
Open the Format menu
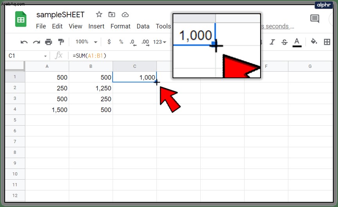click(120, 26)
